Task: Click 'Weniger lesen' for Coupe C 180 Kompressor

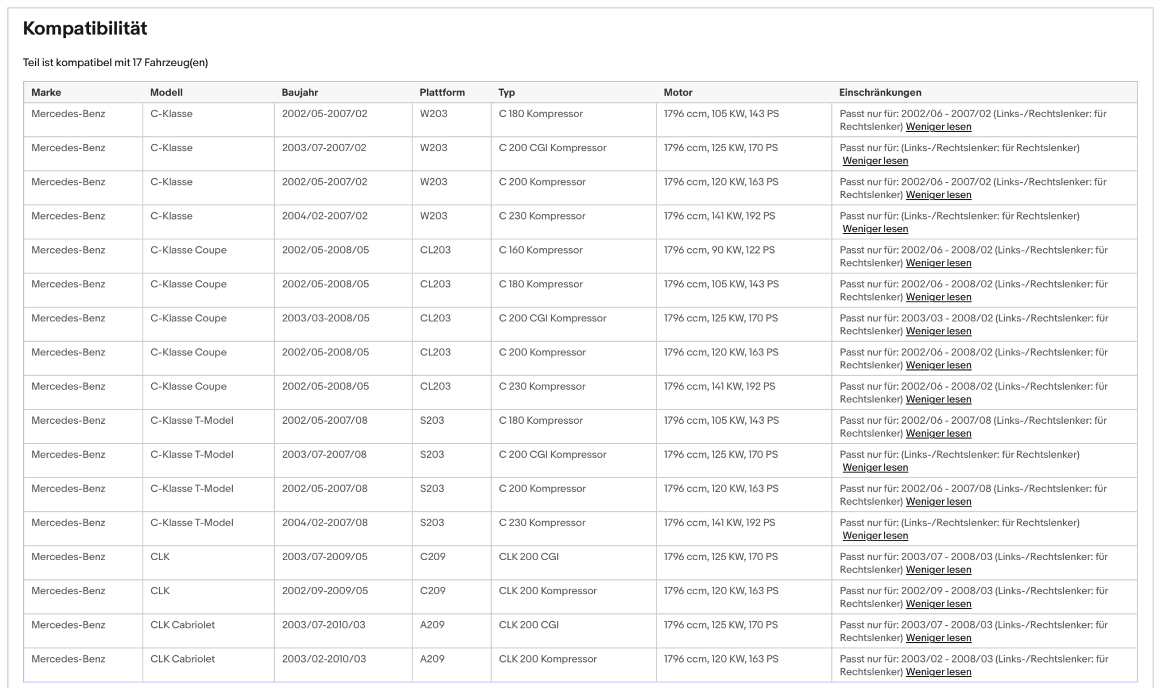Action: (939, 297)
